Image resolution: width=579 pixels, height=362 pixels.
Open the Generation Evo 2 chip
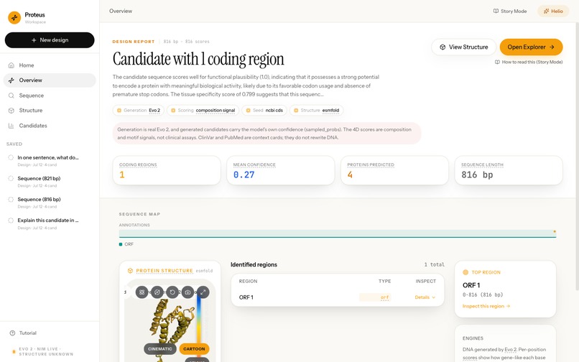coord(138,110)
